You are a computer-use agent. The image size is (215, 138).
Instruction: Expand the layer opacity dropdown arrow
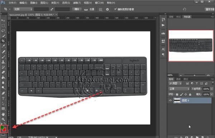click(212, 89)
